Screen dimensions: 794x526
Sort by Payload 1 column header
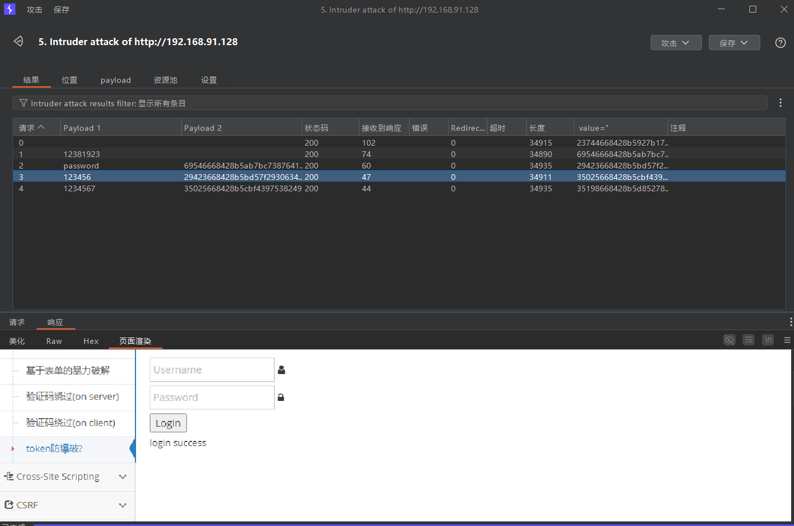tap(121, 128)
